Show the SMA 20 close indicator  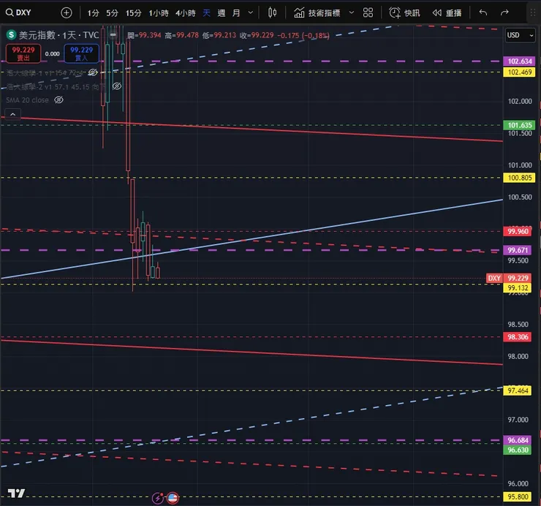(x=59, y=100)
